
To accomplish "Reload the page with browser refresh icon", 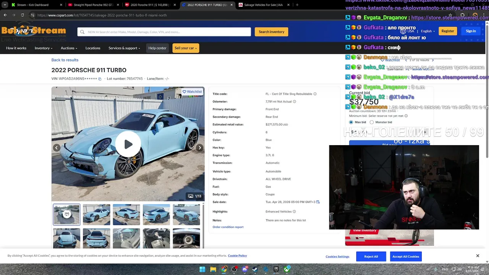I will click(x=23, y=15).
